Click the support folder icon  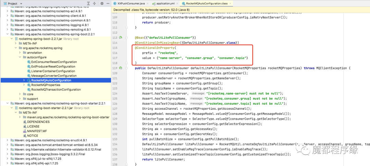(x=25, y=99)
